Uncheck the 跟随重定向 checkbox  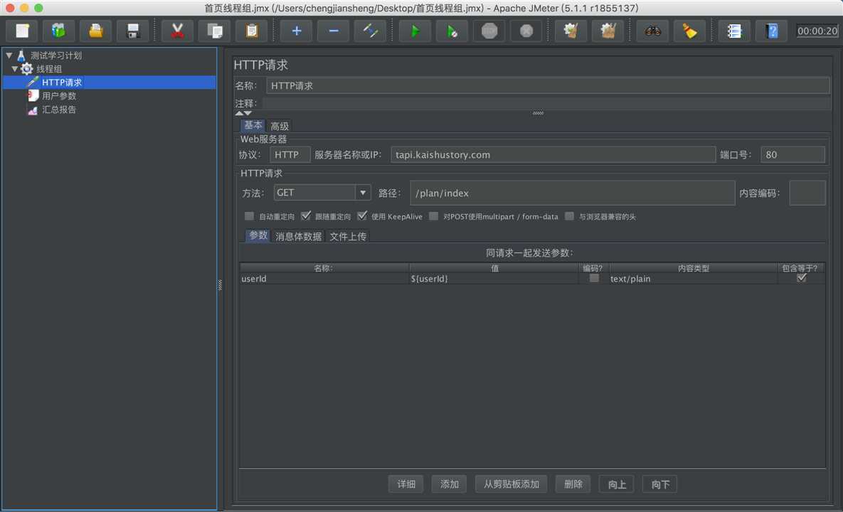[306, 216]
